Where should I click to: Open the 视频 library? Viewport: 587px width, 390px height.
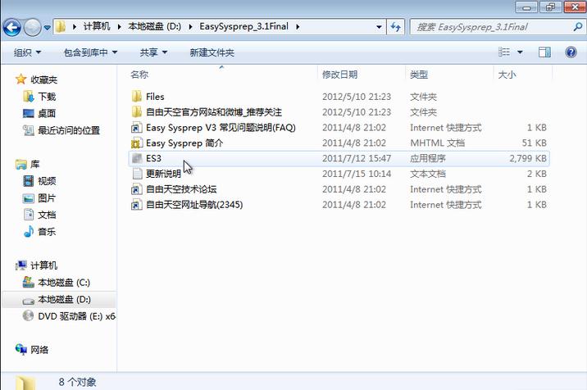[x=47, y=181]
